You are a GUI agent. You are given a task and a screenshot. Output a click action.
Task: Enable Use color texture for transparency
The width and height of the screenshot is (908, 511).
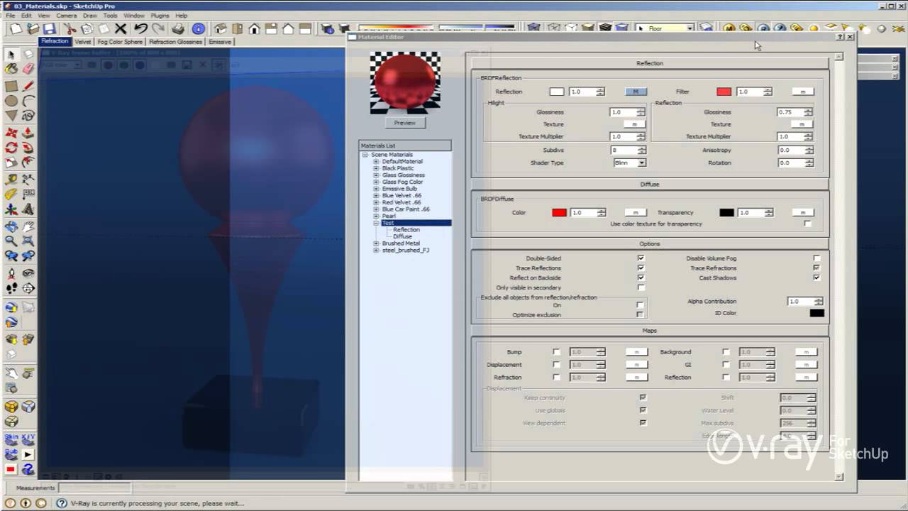[807, 224]
